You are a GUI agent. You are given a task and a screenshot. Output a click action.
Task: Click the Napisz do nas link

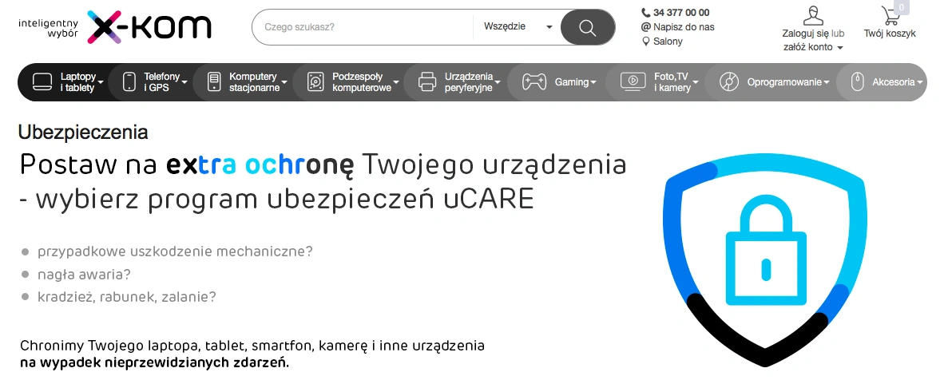point(683,27)
